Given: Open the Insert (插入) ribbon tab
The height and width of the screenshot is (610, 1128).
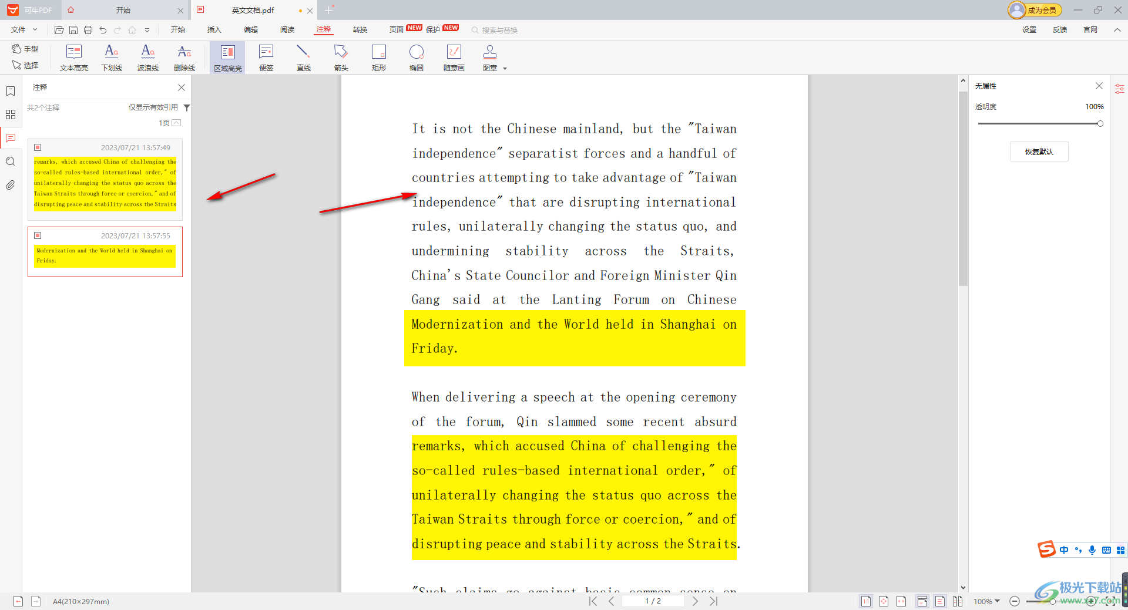Looking at the screenshot, I should click(x=214, y=30).
